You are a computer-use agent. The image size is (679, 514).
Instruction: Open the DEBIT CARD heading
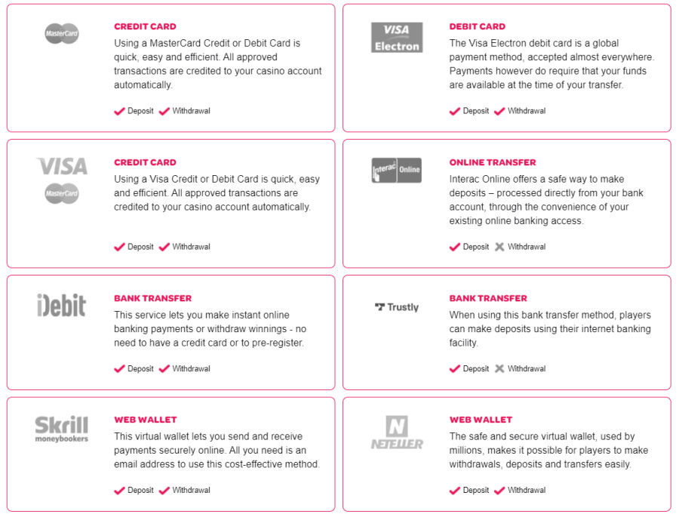pos(478,26)
